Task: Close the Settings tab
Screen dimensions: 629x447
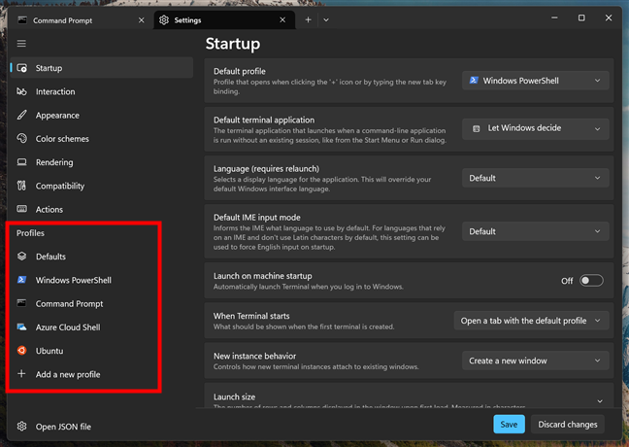Action: click(x=282, y=19)
